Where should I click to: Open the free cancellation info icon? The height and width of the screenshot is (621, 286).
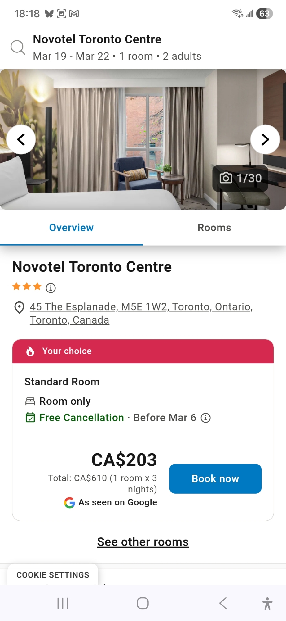pos(206,418)
